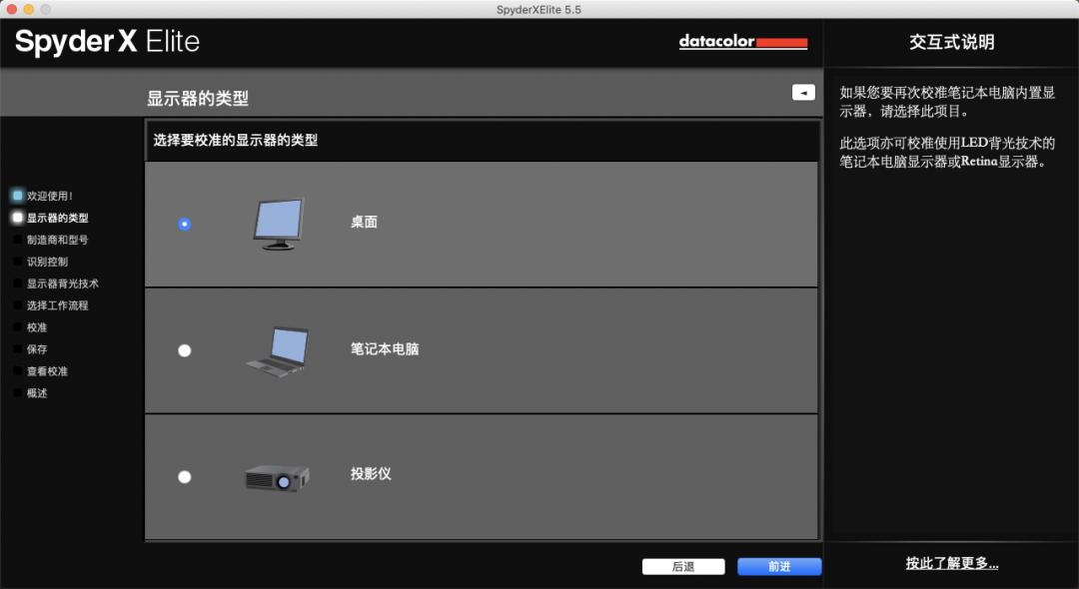This screenshot has height=589, width=1079.
Task: Click the 前进 button
Action: (x=779, y=566)
